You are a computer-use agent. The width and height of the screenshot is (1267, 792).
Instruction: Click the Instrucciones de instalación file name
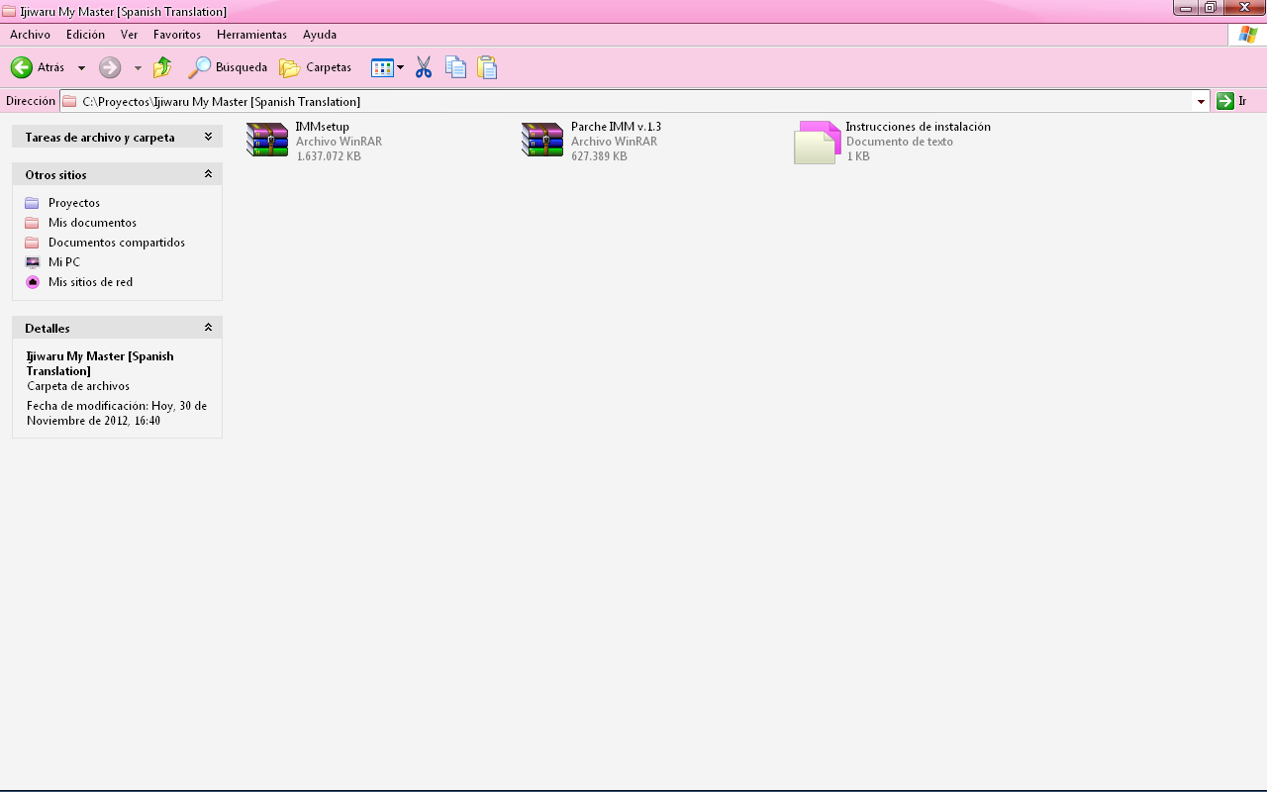point(918,127)
